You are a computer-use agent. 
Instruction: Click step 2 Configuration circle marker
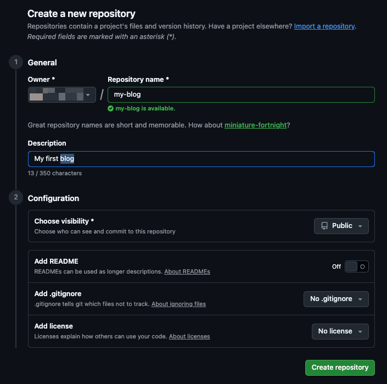(15, 198)
